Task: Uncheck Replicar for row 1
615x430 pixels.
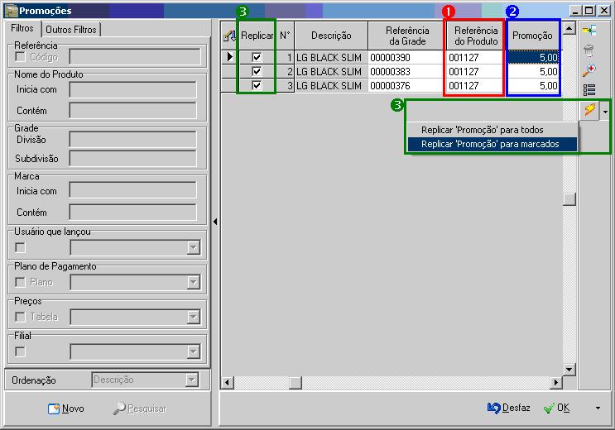Action: click(257, 58)
